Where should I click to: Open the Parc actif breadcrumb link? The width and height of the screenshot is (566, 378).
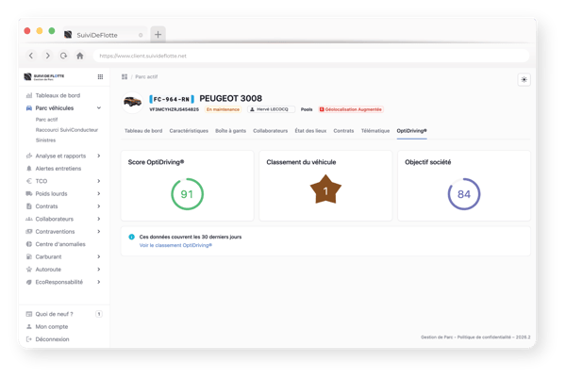(x=146, y=77)
